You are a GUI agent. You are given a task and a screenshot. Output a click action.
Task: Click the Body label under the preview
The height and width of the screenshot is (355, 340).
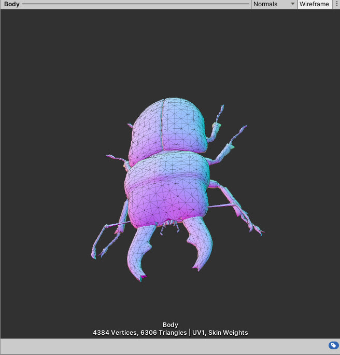pyautogui.click(x=171, y=325)
